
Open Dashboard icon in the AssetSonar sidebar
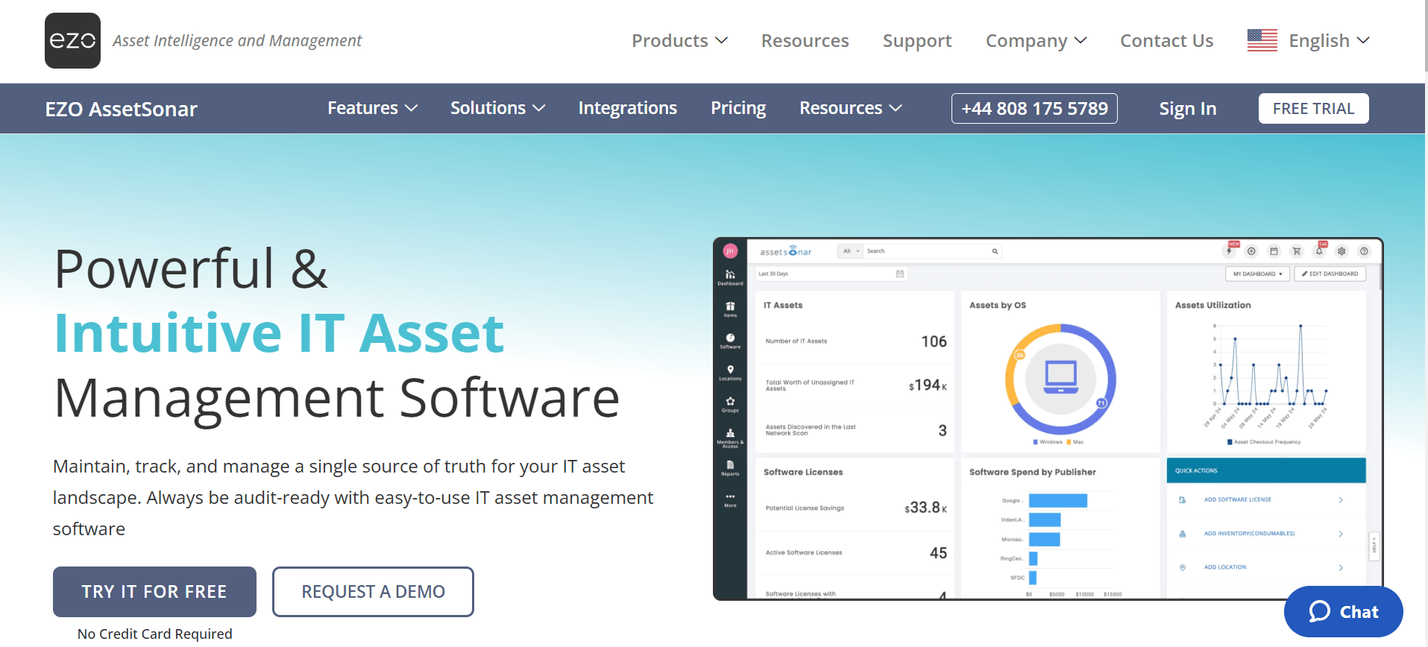[x=730, y=277]
